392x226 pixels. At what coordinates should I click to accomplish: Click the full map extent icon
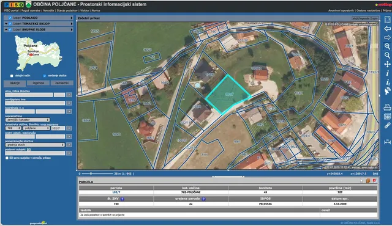click(387, 20)
